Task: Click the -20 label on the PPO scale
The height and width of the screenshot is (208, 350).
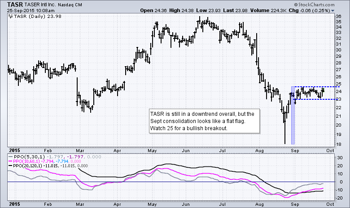Action: [x=339, y=198]
